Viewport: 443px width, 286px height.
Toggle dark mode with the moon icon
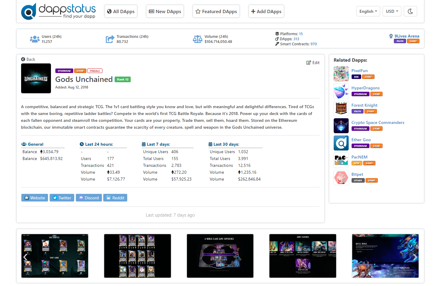410,11
